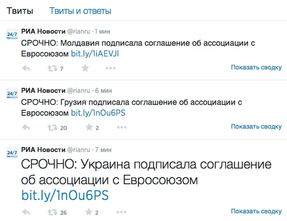Open more options on Ukraine tweet
This screenshot has width=287, height=221.
(x=121, y=212)
